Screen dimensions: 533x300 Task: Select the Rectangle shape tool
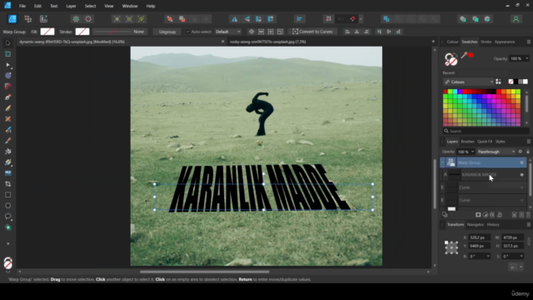pos(7,195)
